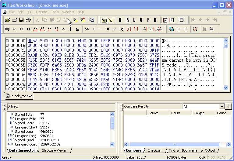This screenshot has width=234, height=161.
Task: Click the OVR indicator in status bar
Action: click(202, 157)
